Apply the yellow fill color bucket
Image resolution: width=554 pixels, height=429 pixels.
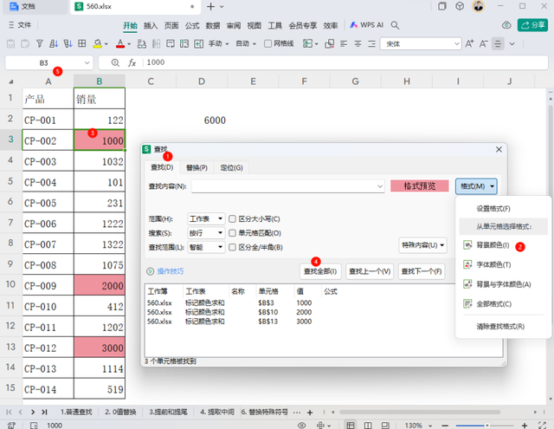coord(98,43)
